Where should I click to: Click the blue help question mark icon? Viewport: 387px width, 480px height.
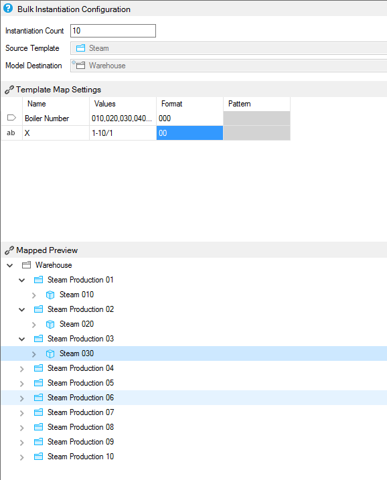pyautogui.click(x=8, y=9)
